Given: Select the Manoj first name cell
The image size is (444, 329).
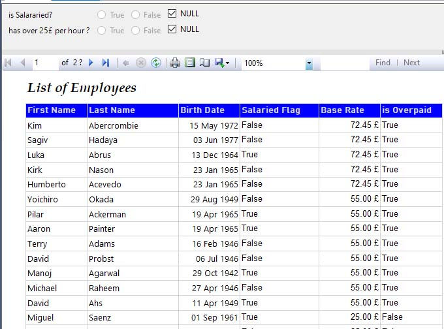Looking at the screenshot, I should [56, 274].
